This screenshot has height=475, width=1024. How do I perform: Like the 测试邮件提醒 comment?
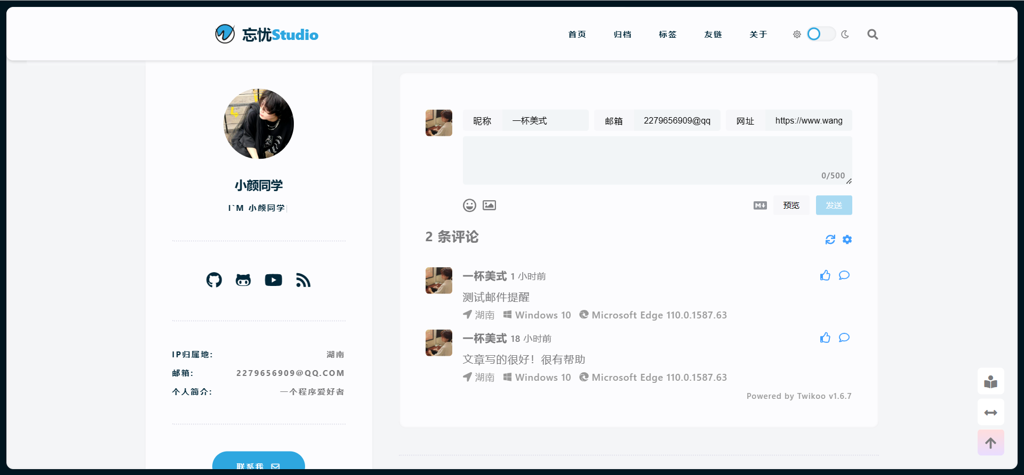[825, 275]
